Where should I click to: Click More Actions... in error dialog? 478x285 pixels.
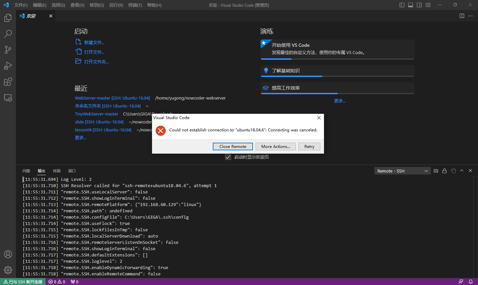(x=276, y=146)
